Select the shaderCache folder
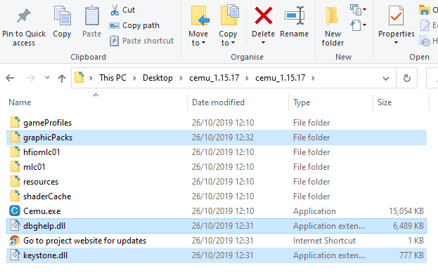438x280 pixels. tap(47, 196)
